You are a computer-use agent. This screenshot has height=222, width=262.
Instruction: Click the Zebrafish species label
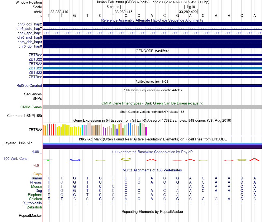tap(34, 207)
